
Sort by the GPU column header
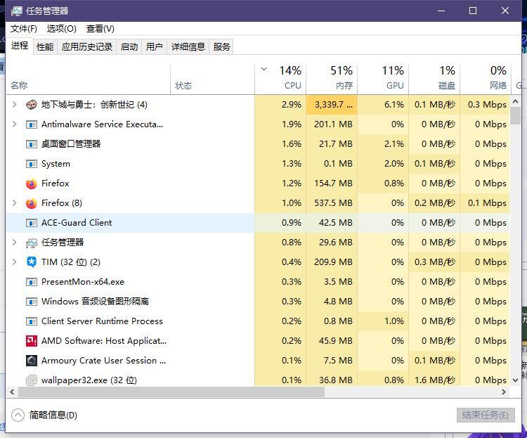pyautogui.click(x=383, y=79)
